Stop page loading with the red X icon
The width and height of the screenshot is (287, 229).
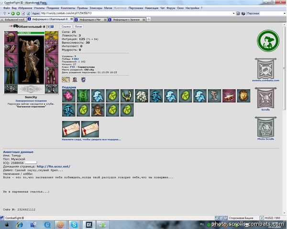pos(23,13)
